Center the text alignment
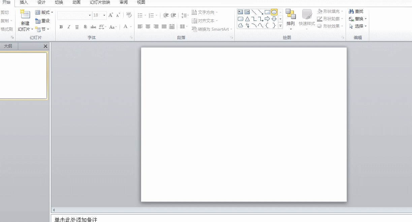The width and height of the screenshot is (412, 222). point(148,27)
